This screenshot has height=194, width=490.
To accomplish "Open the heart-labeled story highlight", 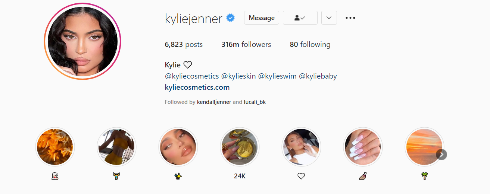I will pyautogui.click(x=301, y=147).
